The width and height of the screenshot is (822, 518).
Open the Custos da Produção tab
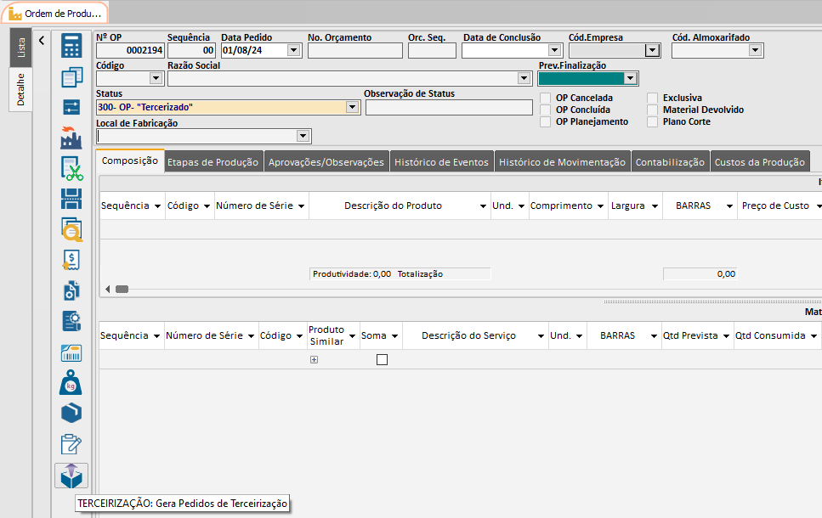click(x=760, y=162)
